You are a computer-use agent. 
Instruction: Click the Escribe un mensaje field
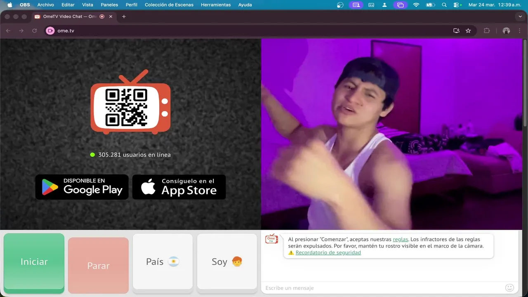pyautogui.click(x=384, y=288)
